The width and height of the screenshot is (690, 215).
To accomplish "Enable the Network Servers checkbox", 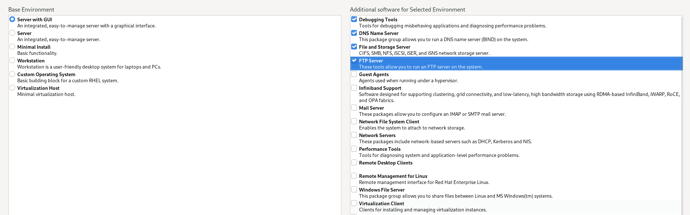I will pyautogui.click(x=354, y=135).
